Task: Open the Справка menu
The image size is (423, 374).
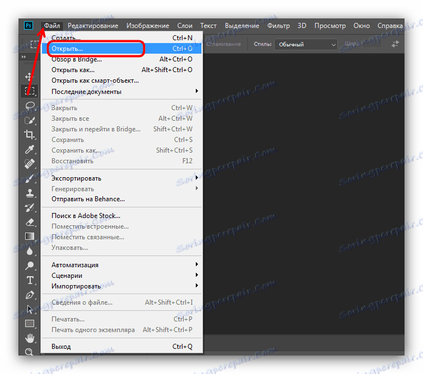Action: (x=390, y=26)
